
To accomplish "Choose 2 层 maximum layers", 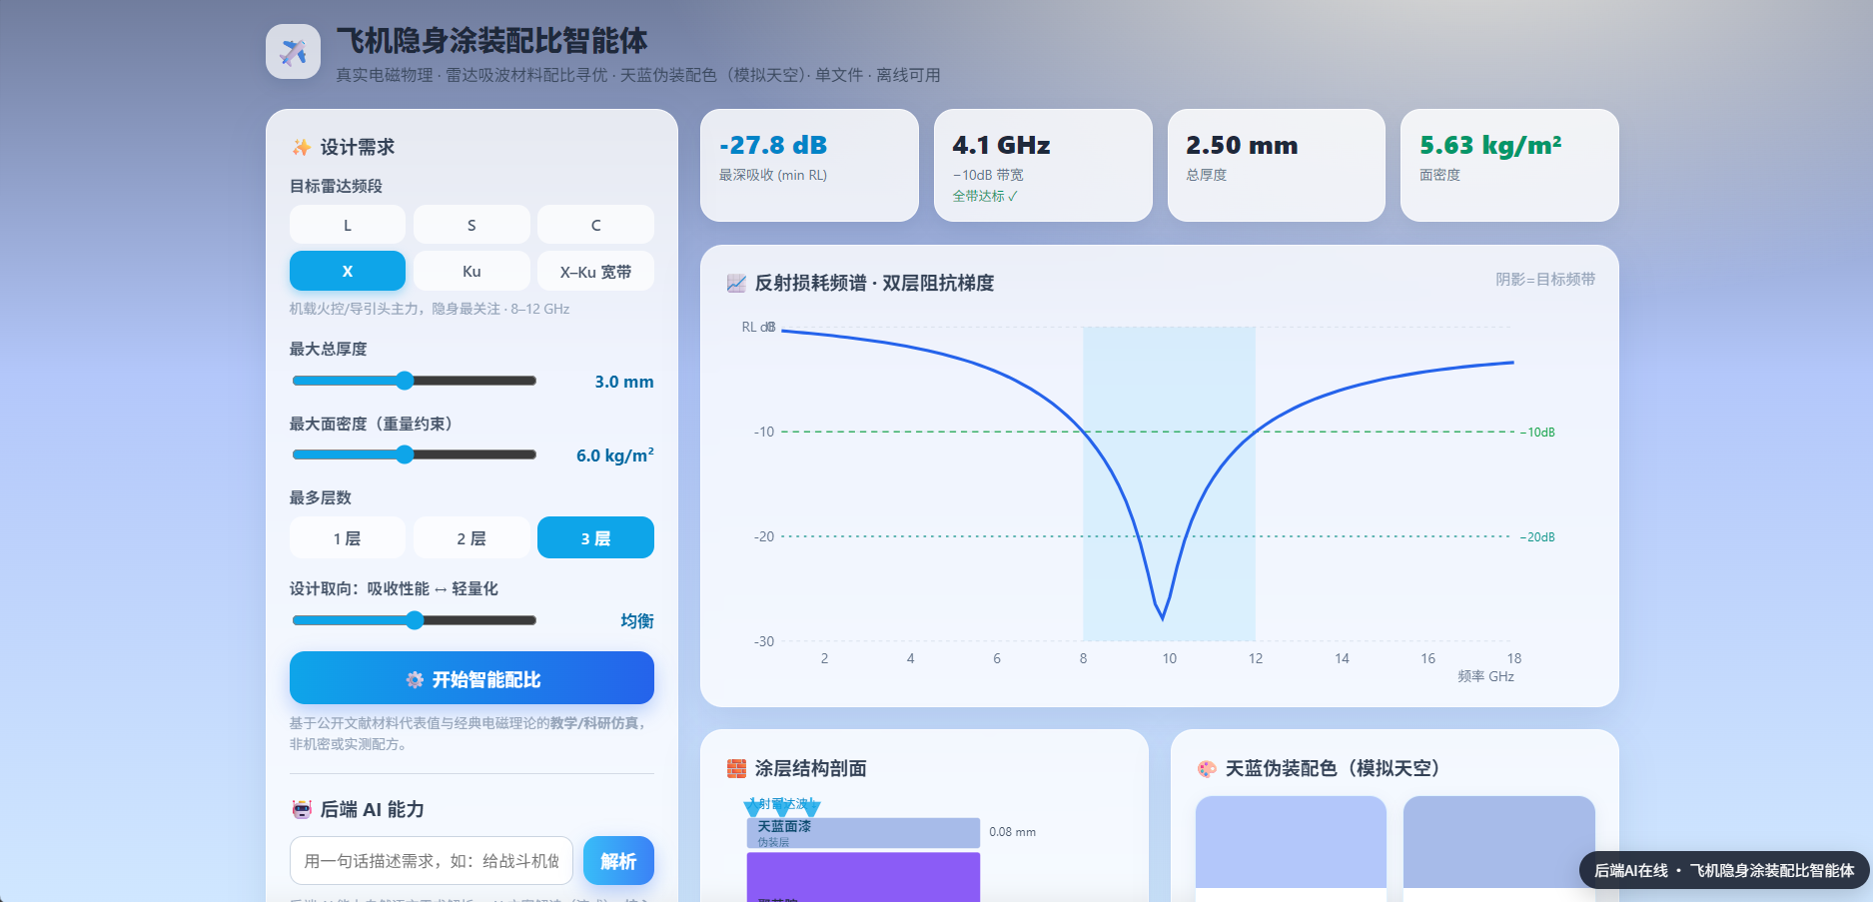I will tap(471, 537).
